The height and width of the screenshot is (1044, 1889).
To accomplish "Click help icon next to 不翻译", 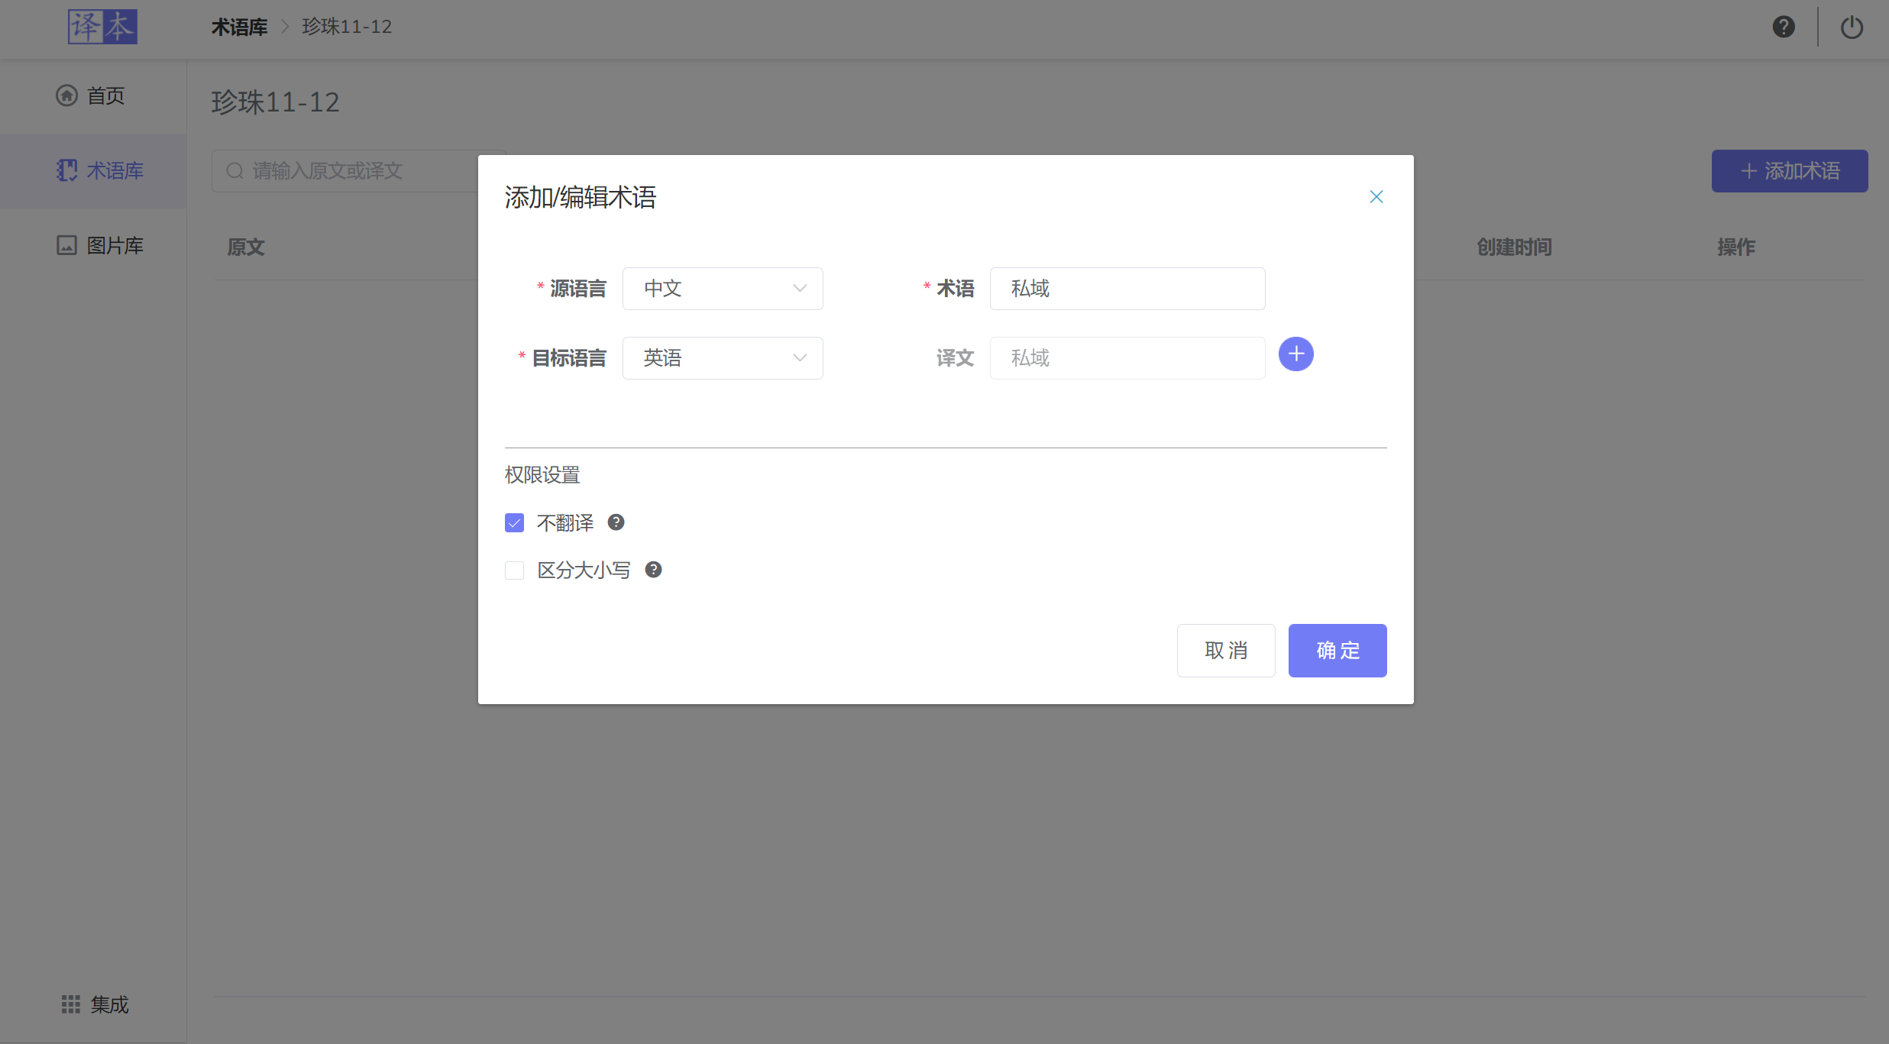I will click(616, 522).
